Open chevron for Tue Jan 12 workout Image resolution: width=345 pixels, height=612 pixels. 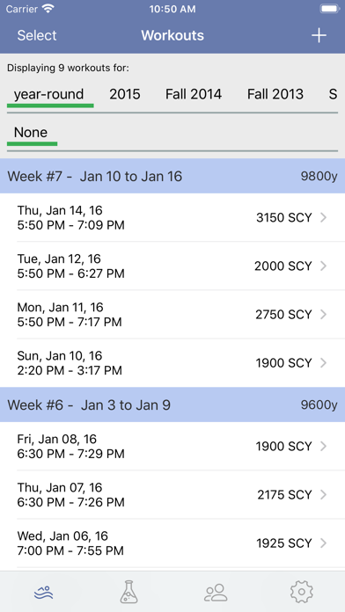323,266
